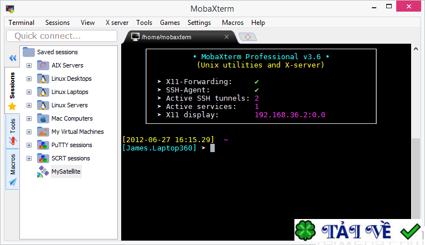
Task: Click the terminal vertical scrollbar thumb
Action: click(416, 179)
